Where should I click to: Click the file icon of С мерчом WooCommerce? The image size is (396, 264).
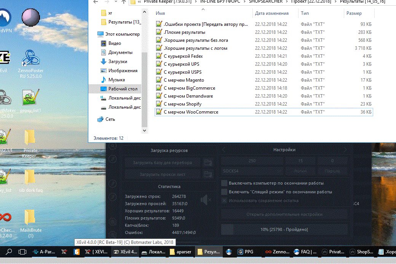tap(159, 112)
